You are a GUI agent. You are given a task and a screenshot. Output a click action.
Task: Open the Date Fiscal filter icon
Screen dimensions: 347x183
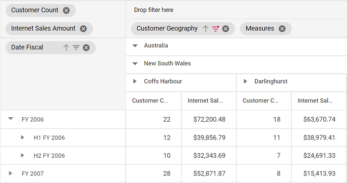click(76, 47)
